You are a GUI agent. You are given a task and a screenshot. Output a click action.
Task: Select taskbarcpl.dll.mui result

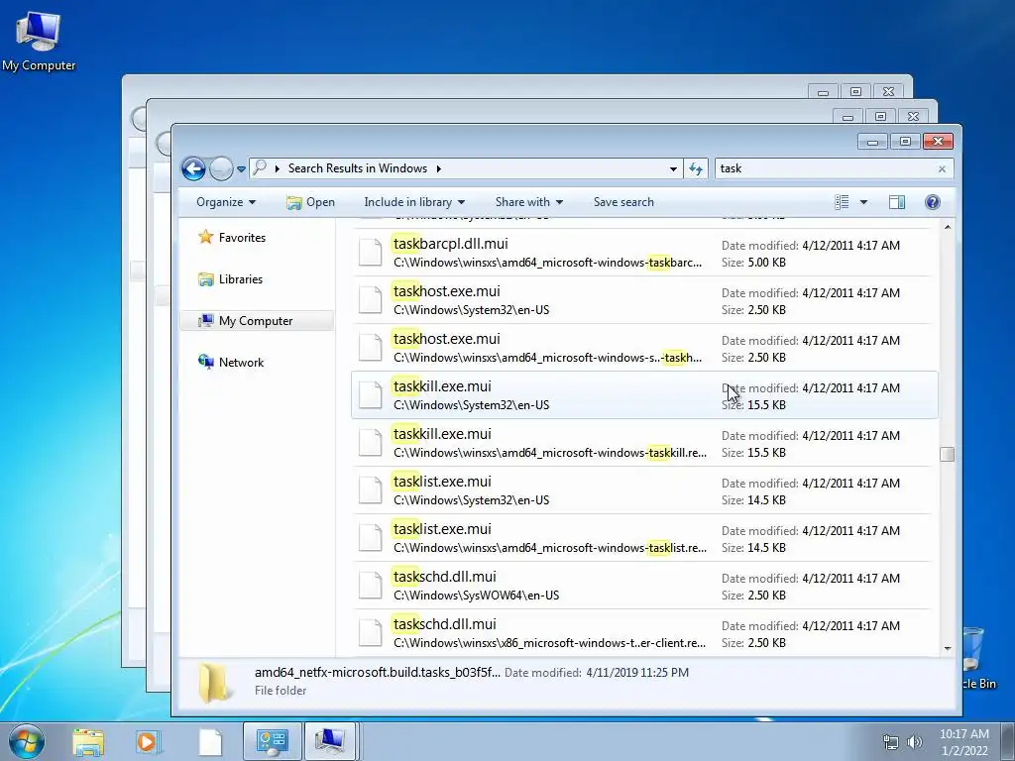point(643,253)
